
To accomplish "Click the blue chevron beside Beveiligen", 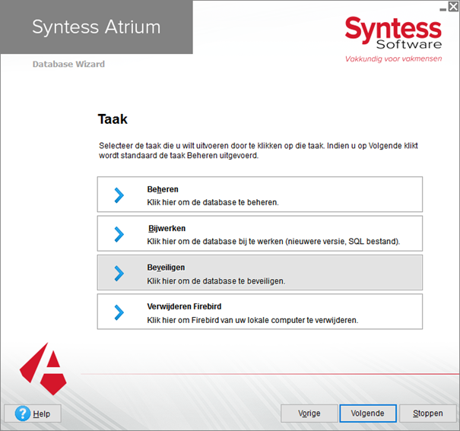I will click(119, 274).
